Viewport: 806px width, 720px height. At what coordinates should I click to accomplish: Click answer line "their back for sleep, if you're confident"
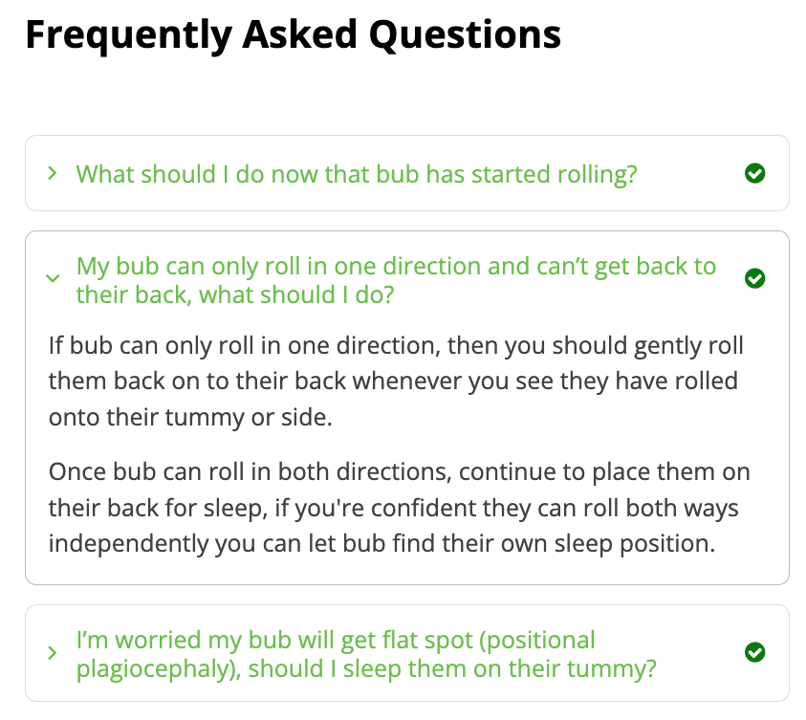tap(393, 509)
